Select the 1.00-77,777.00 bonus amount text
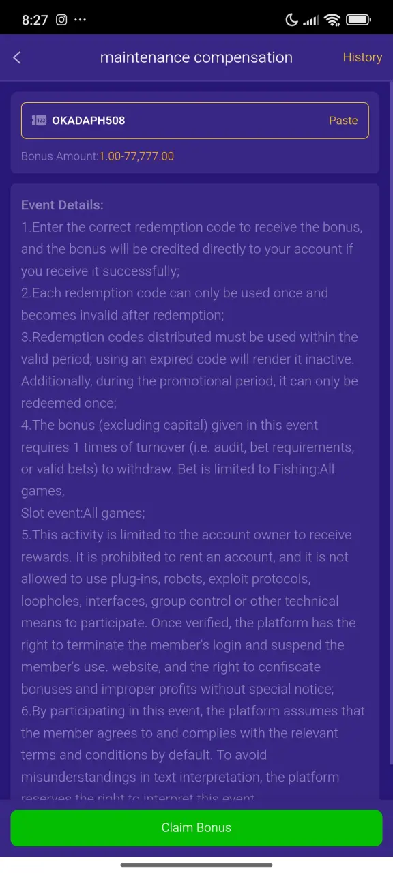The width and height of the screenshot is (393, 873). click(136, 156)
